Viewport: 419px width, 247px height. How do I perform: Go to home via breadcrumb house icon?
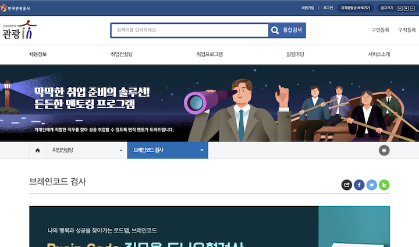tap(38, 150)
